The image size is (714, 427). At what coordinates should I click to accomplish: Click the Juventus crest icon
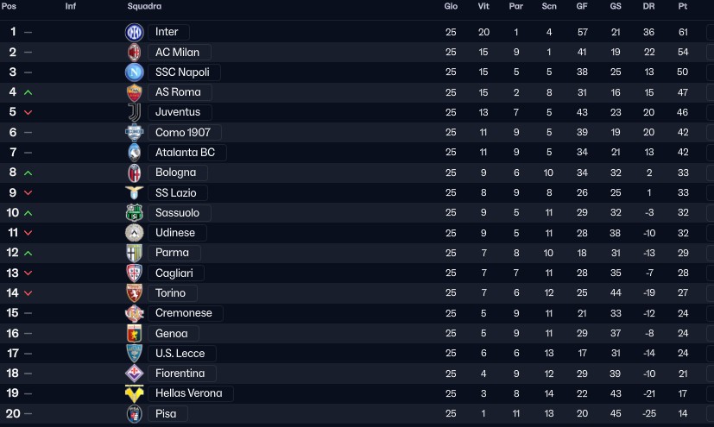click(x=134, y=112)
